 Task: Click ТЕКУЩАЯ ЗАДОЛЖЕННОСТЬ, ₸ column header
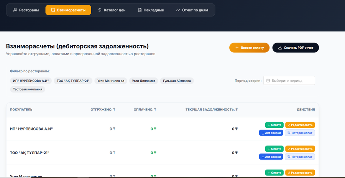point(212,109)
